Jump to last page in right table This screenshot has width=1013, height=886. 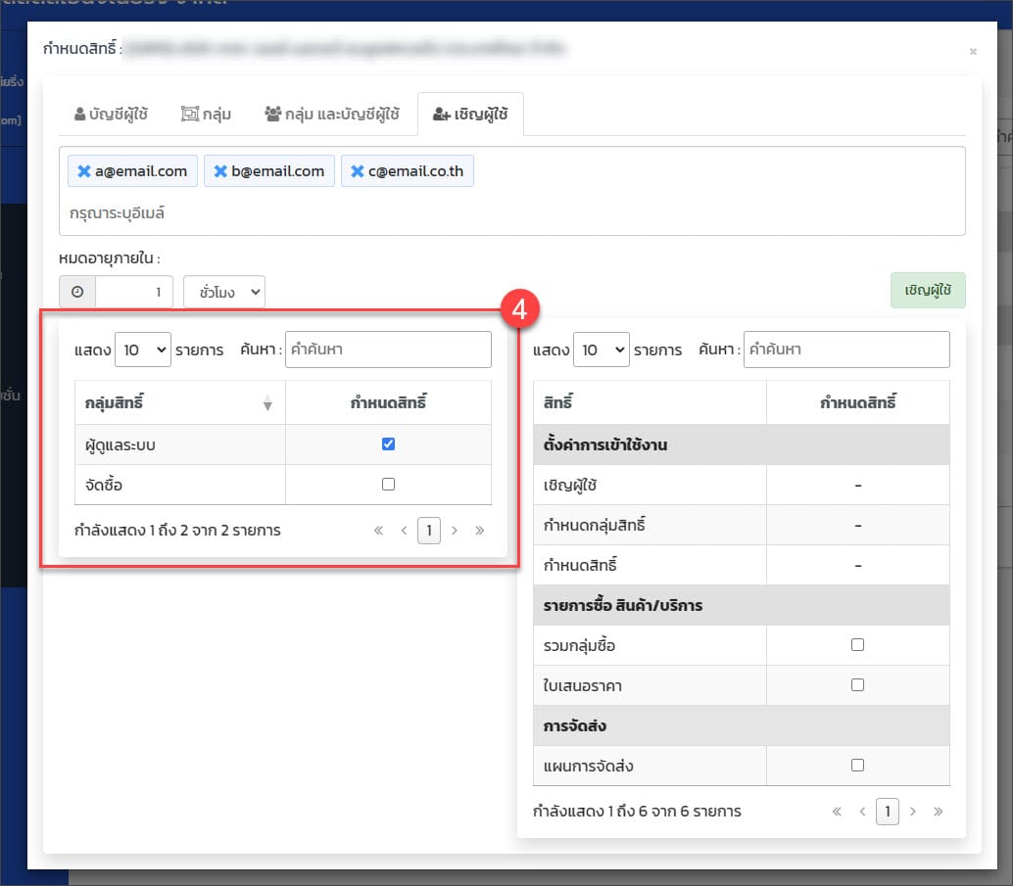pyautogui.click(x=939, y=811)
